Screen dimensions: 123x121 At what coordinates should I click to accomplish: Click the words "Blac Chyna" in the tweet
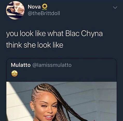point(84,34)
